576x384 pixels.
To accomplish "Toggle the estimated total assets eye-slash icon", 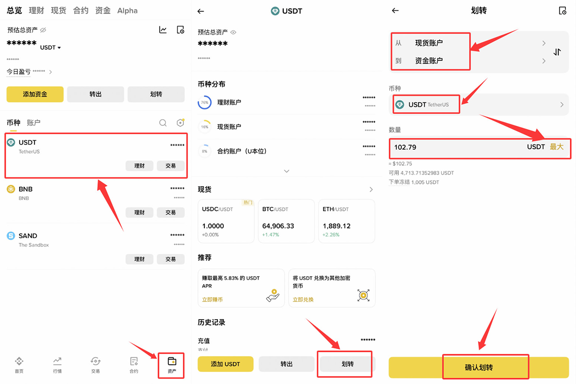I will 43,30.
